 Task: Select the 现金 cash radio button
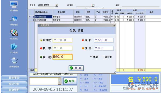click(x=91, y=57)
